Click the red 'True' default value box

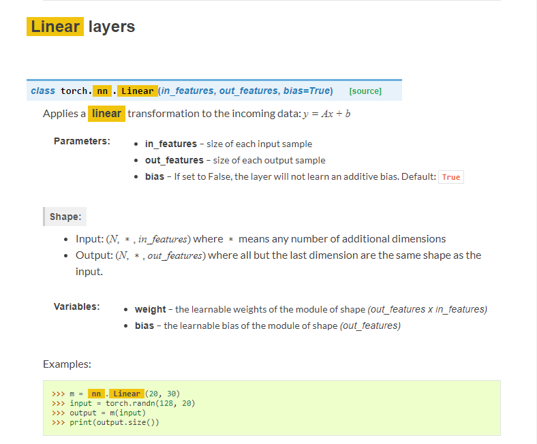point(451,177)
